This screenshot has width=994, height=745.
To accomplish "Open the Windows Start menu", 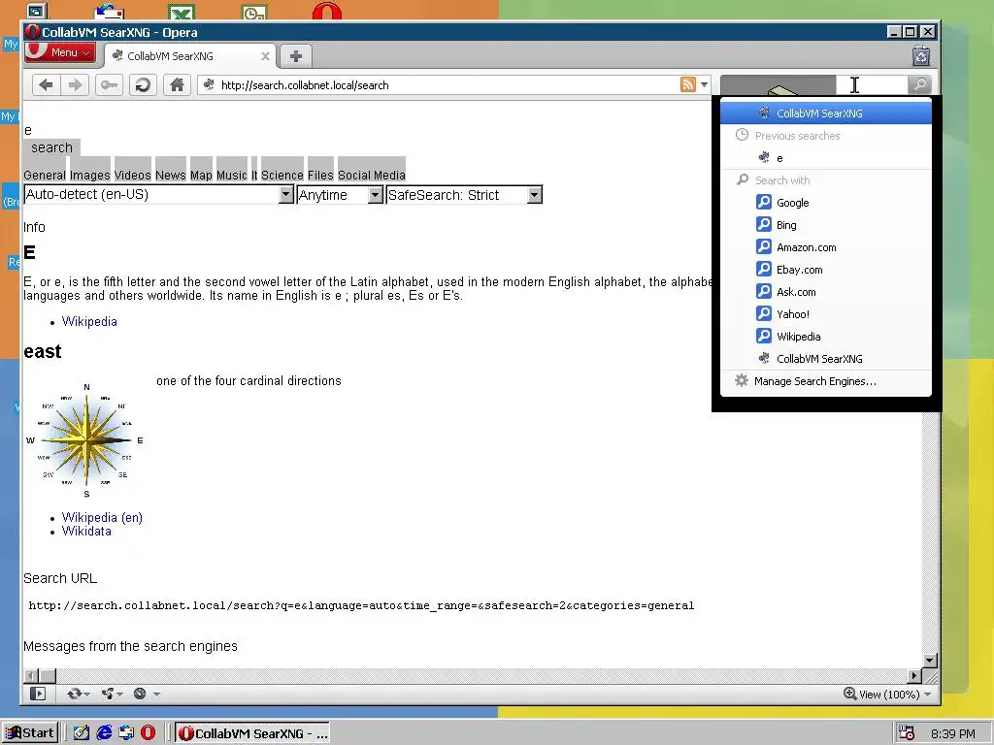I will [30, 733].
